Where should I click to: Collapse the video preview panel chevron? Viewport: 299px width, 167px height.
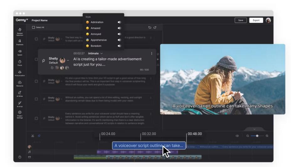point(254,129)
